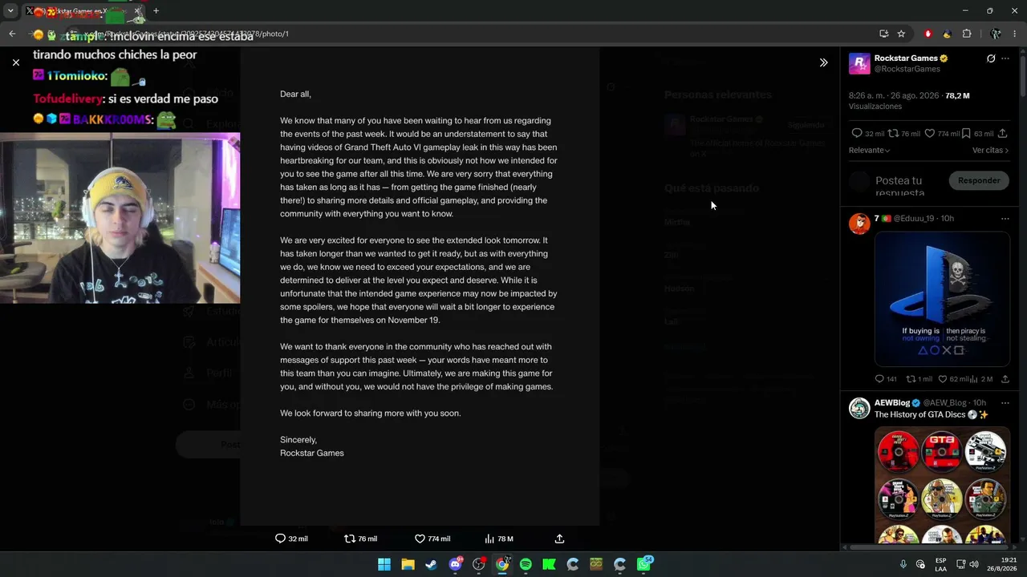Click the share icon below the photo

point(559,539)
